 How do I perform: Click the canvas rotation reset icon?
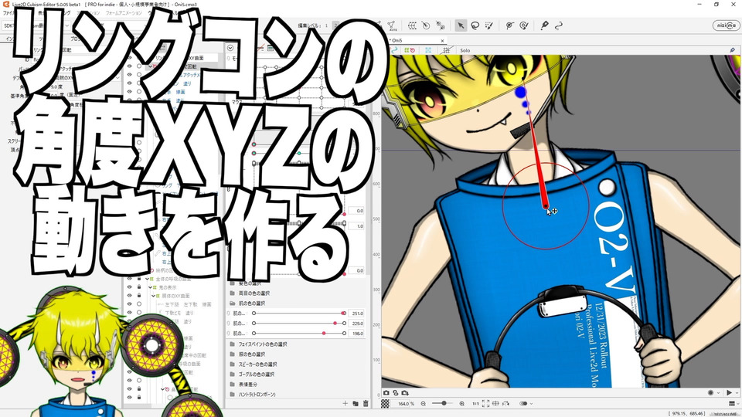pos(506,404)
